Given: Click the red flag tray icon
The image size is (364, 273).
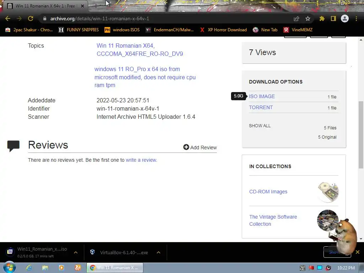Looking at the screenshot, I should pyautogui.click(x=311, y=268).
